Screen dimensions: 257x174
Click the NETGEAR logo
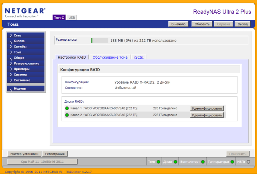25,13
